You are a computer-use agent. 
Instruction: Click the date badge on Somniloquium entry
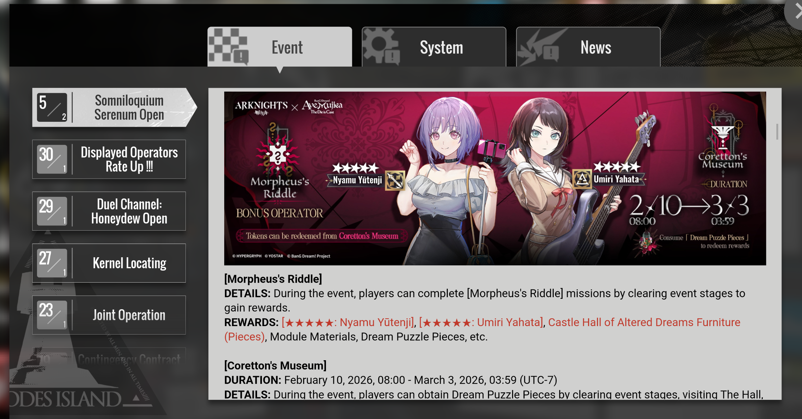pyautogui.click(x=52, y=108)
